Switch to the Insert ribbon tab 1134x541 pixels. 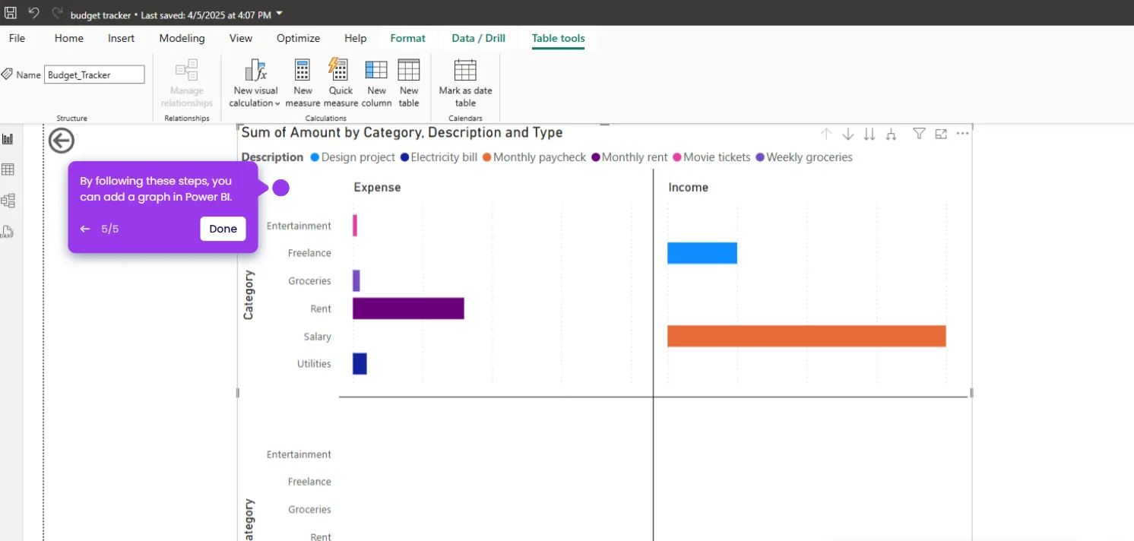pyautogui.click(x=122, y=38)
